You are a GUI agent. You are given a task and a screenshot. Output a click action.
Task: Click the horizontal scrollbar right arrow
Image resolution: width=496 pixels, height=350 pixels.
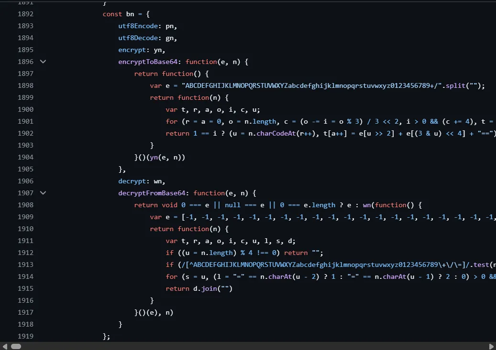coord(491,346)
